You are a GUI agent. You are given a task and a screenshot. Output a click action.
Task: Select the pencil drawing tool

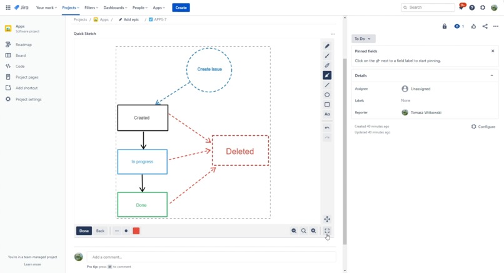point(327,46)
